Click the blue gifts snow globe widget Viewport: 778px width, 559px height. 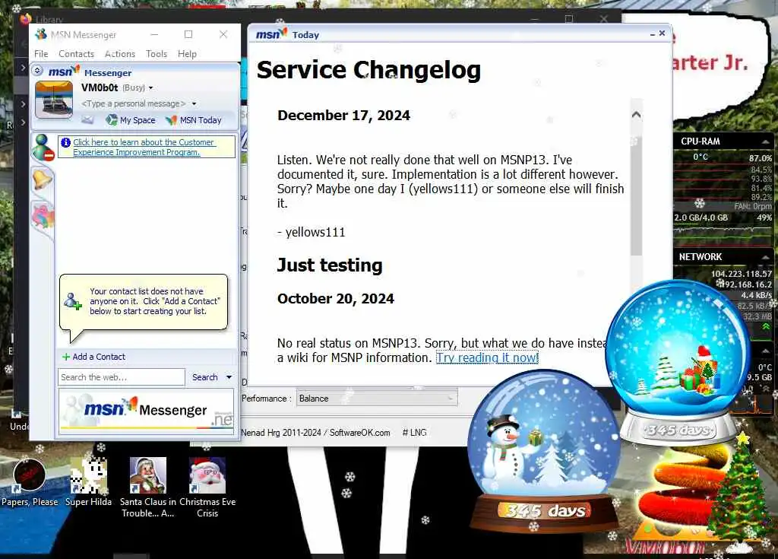(678, 362)
